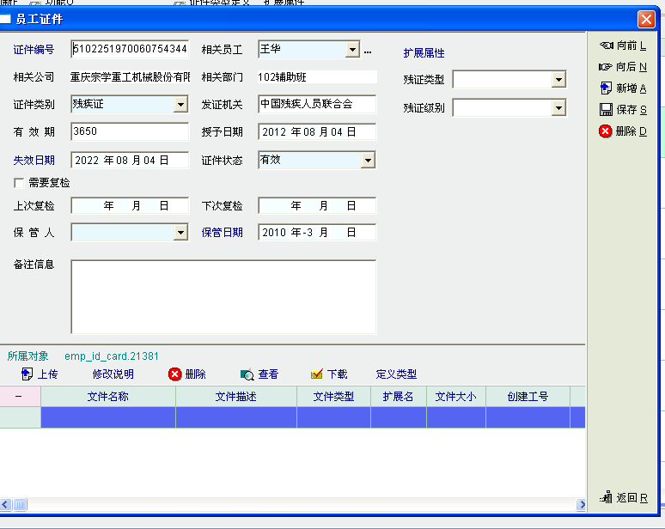Click the 向后 (next record) hand icon
Viewport: 665px width, 529px height.
(x=606, y=67)
